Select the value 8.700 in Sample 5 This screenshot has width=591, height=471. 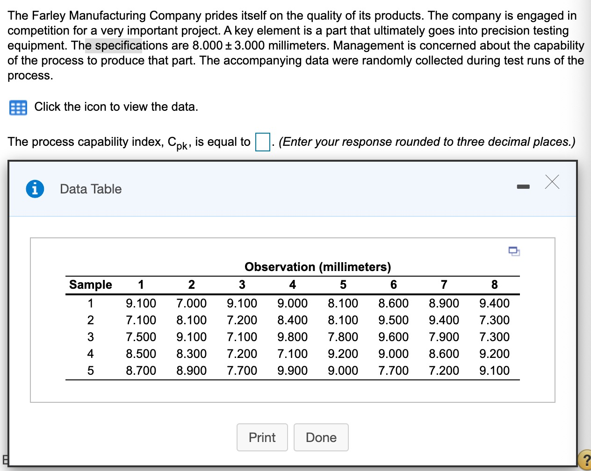point(141,371)
